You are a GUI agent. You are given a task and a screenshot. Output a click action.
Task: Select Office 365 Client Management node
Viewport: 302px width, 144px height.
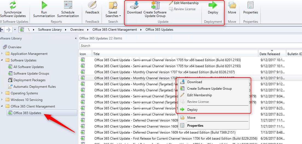click(x=33, y=106)
